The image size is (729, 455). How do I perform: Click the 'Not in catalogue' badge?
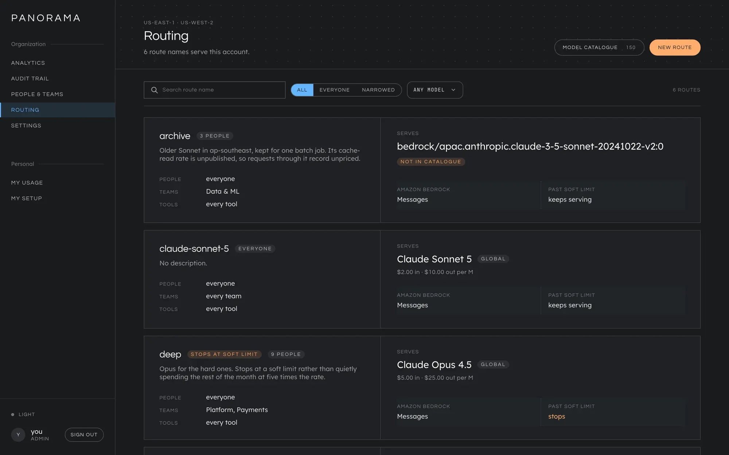pyautogui.click(x=431, y=162)
